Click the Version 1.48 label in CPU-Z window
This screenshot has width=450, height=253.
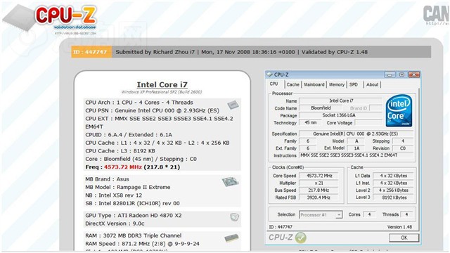[399, 227]
